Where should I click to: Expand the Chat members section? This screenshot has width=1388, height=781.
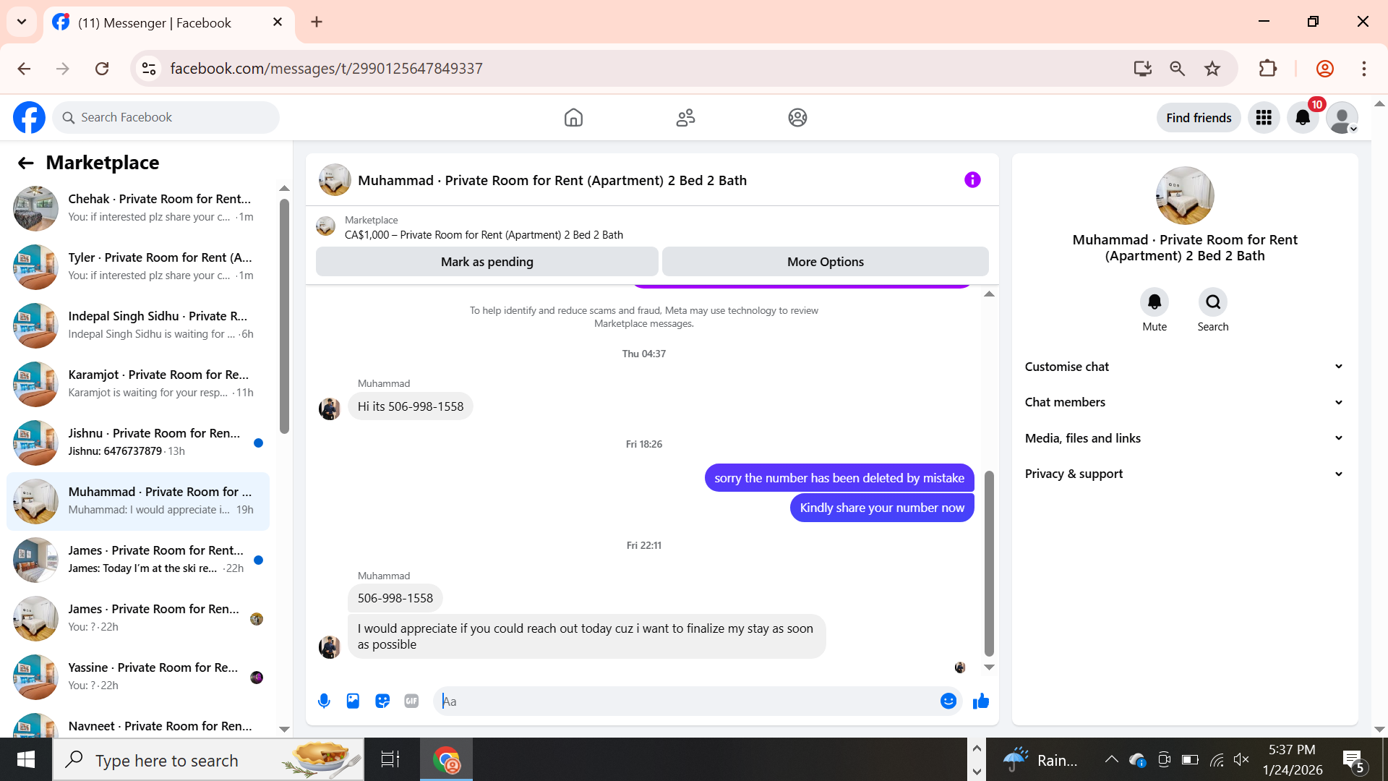[1183, 402]
